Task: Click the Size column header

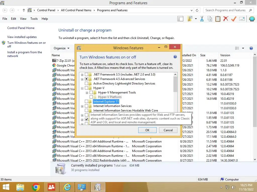Action: coord(208,55)
